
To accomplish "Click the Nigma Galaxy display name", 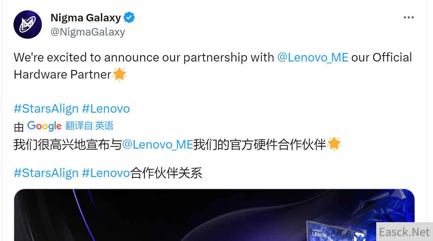I will click(86, 17).
